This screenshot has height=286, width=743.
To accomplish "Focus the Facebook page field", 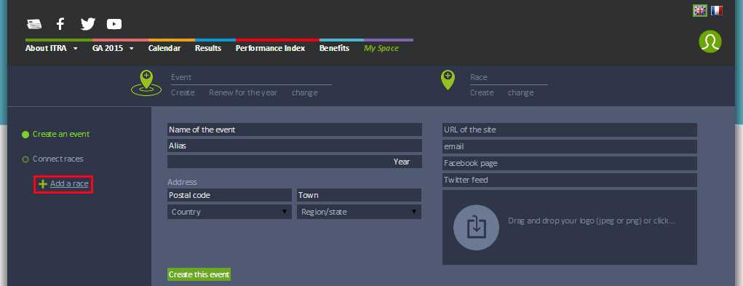I will click(570, 163).
